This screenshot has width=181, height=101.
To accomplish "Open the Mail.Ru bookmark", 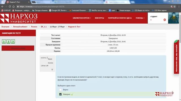I will point(98,10).
